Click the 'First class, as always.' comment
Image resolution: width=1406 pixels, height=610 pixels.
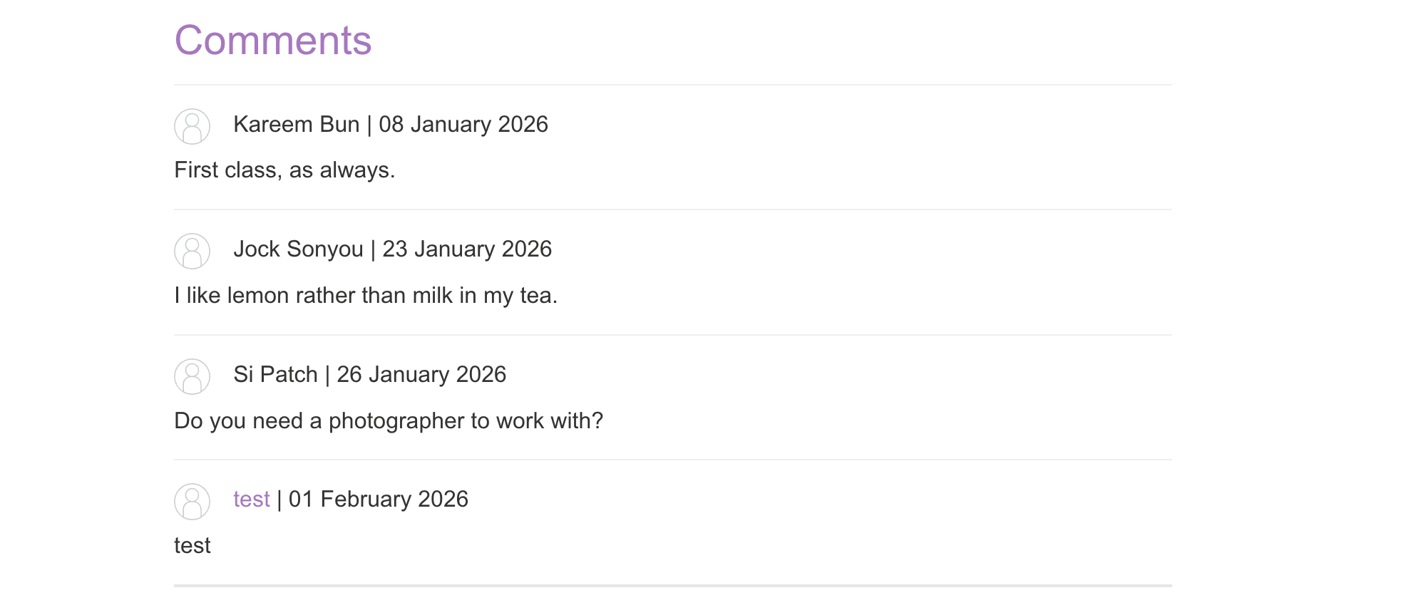point(284,170)
